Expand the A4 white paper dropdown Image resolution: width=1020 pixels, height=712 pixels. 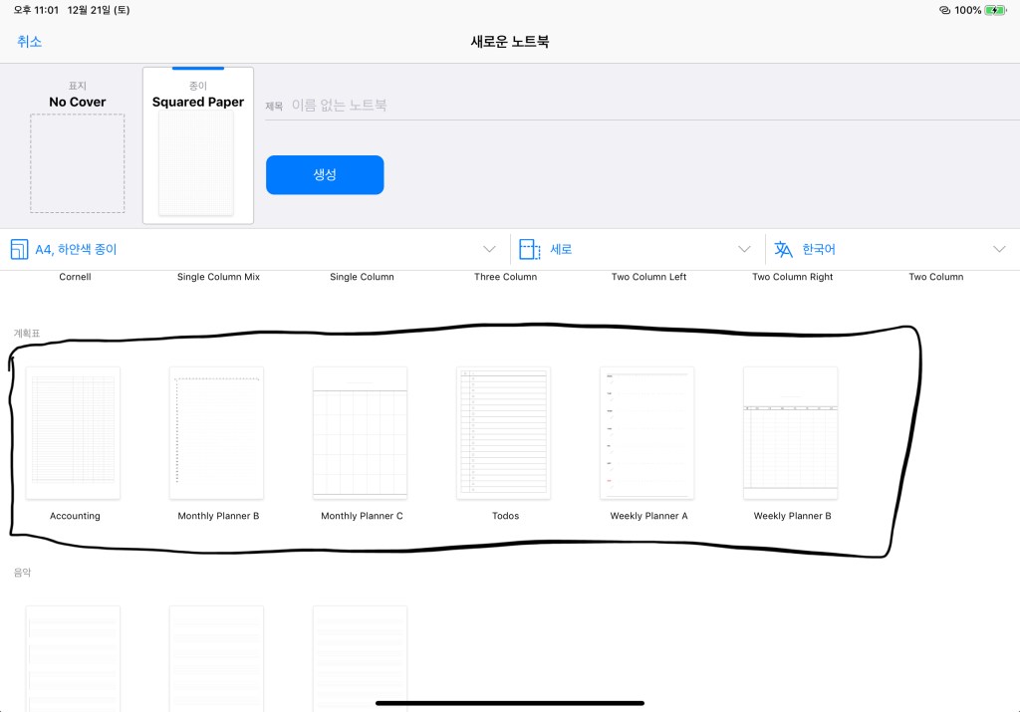(489, 249)
